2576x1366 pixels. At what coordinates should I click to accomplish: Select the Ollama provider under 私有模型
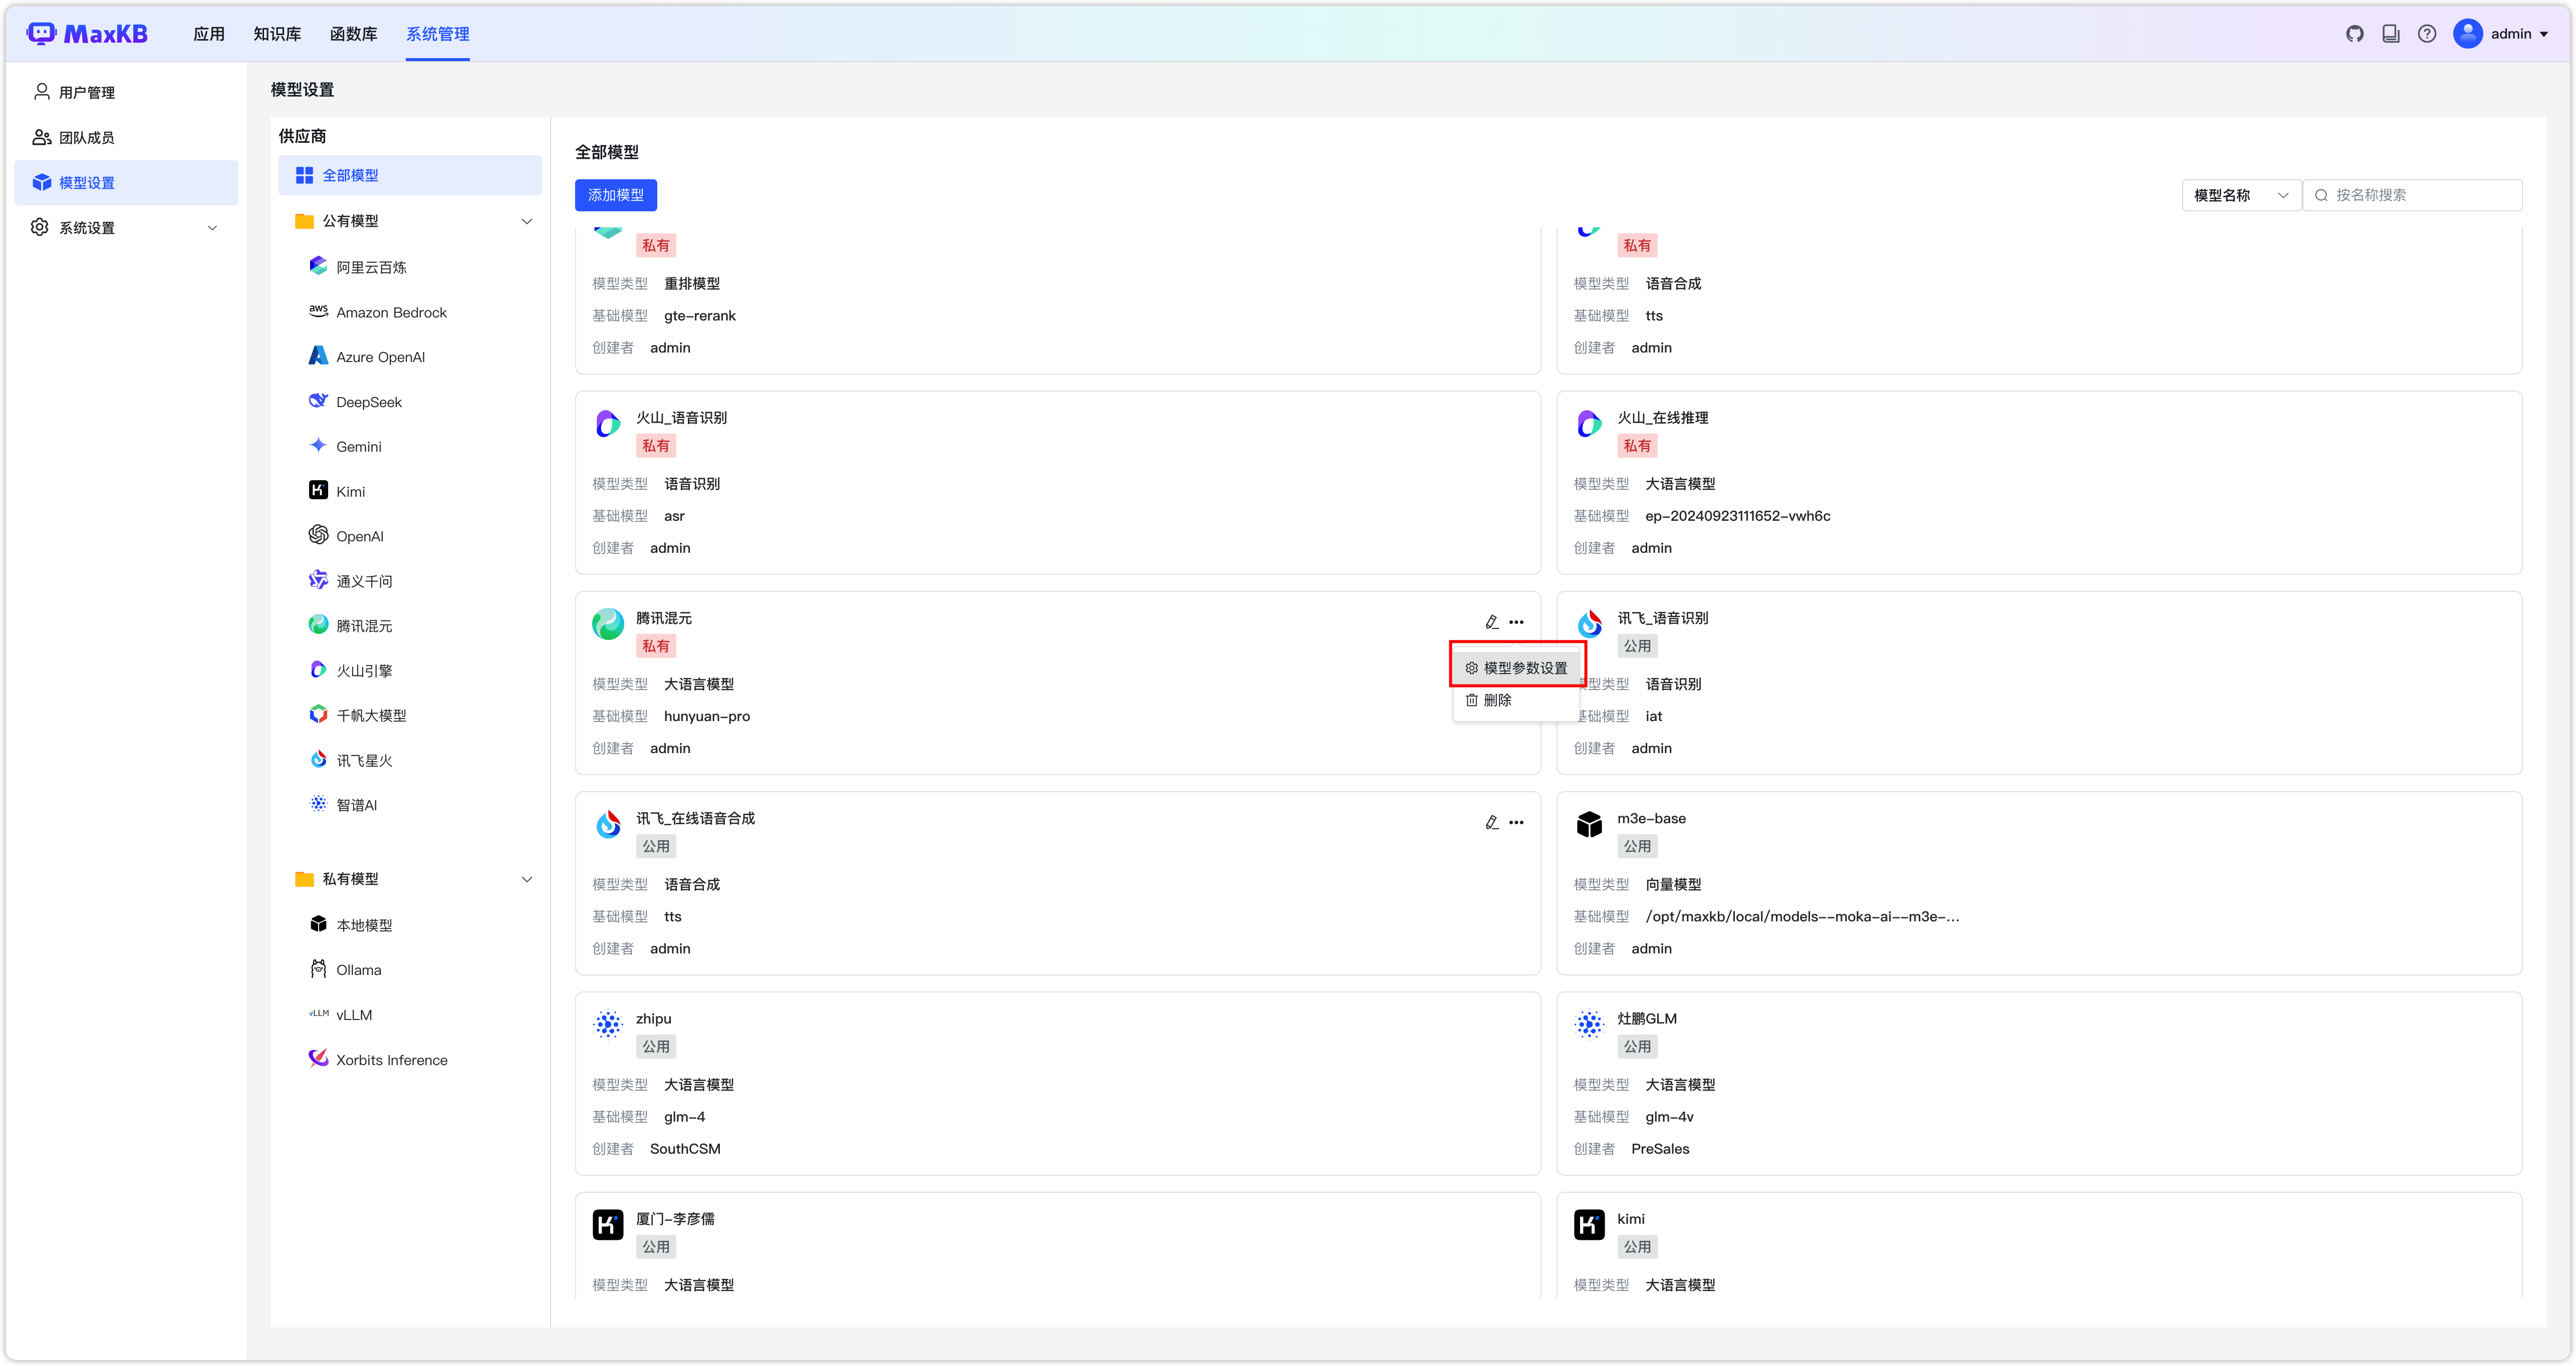click(x=358, y=969)
